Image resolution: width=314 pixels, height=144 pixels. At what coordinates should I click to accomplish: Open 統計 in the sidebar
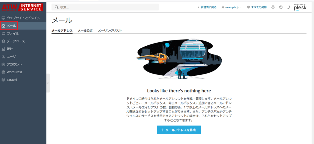[x=23, y=49]
